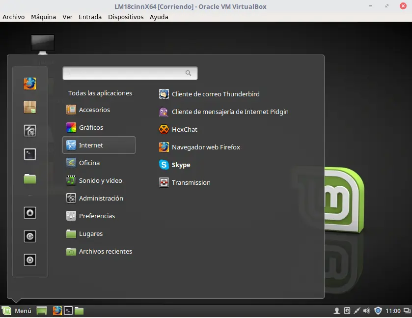Launch Terminal from the bottom panel

(68, 311)
